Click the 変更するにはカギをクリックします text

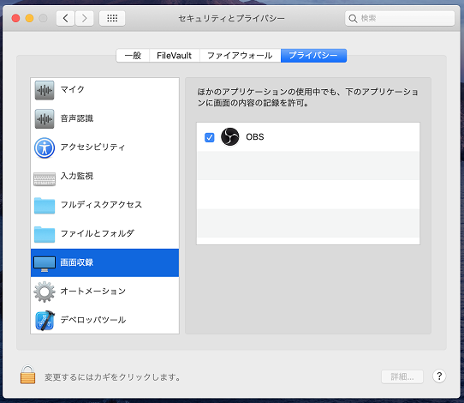pyautogui.click(x=112, y=377)
